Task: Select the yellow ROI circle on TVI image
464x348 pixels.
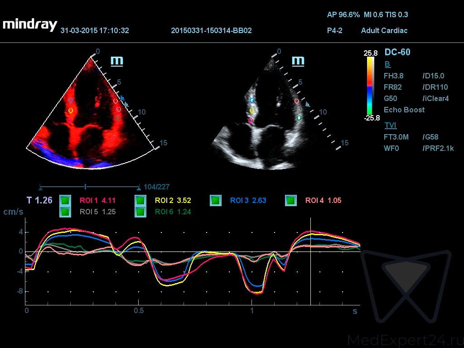Action: 70,111
